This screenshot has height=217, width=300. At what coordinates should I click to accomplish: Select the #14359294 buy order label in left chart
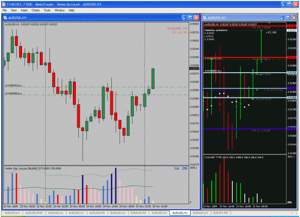13,86
